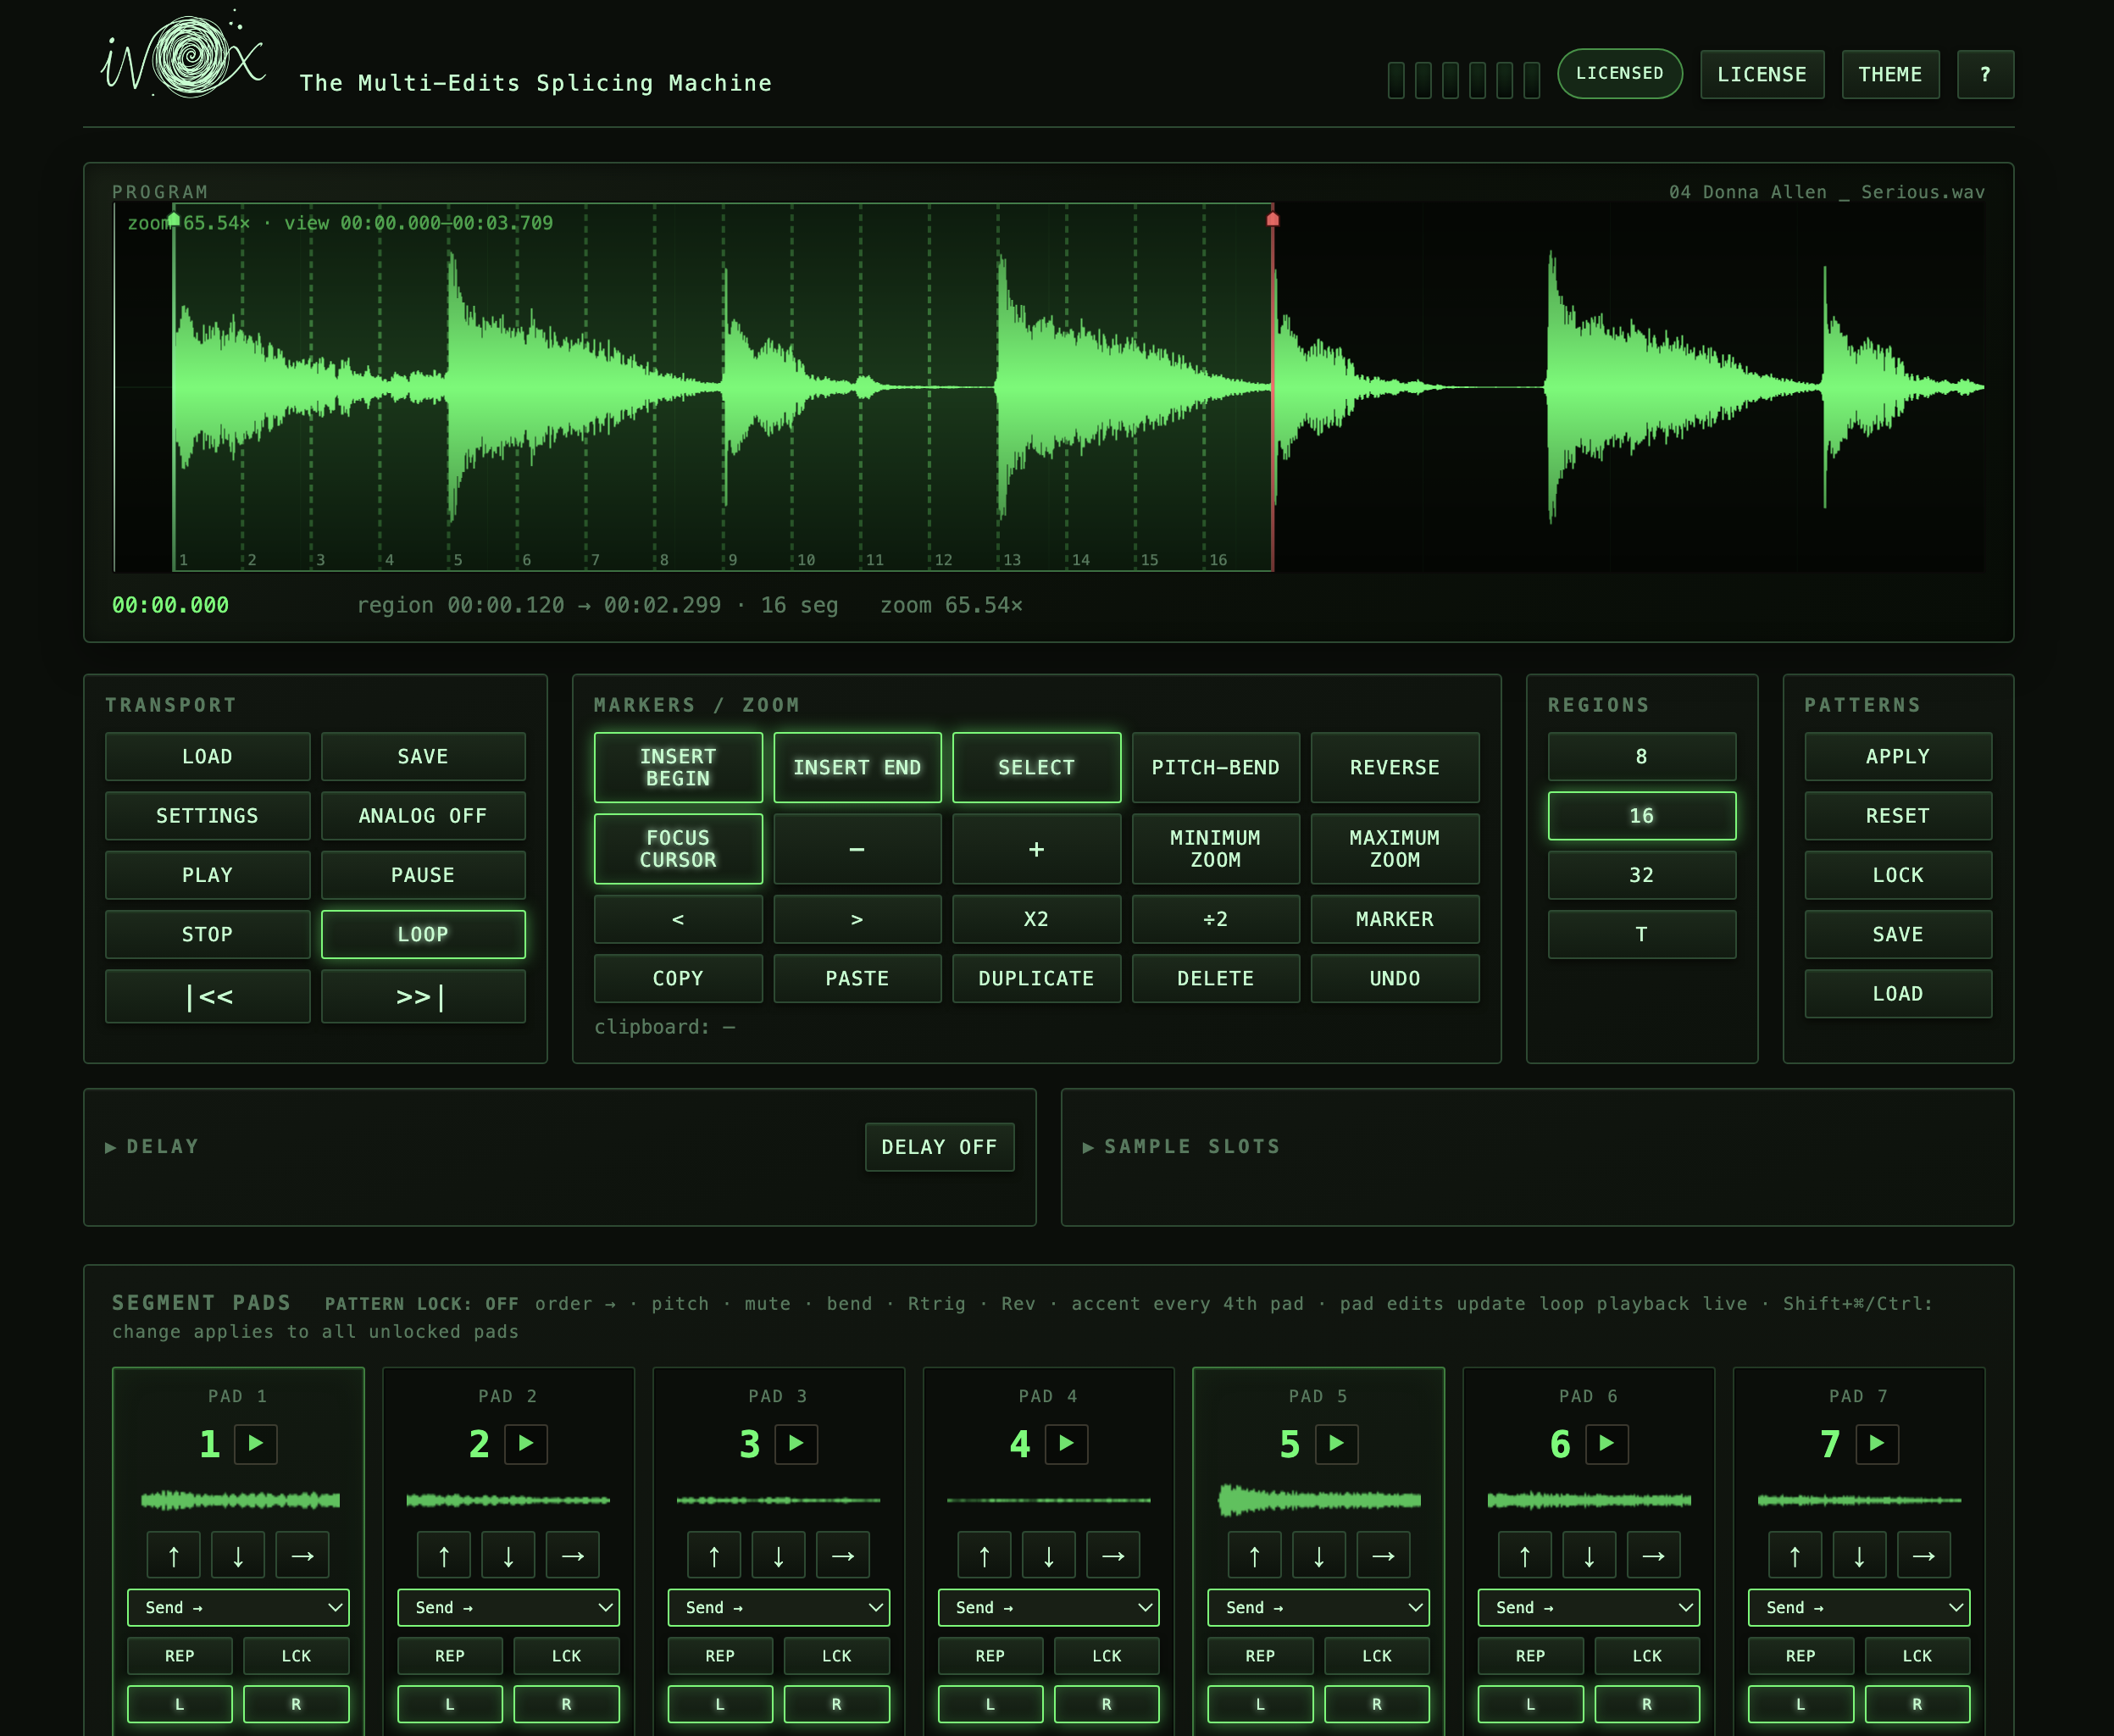Play the Pad 2 segment preview

(x=526, y=1444)
